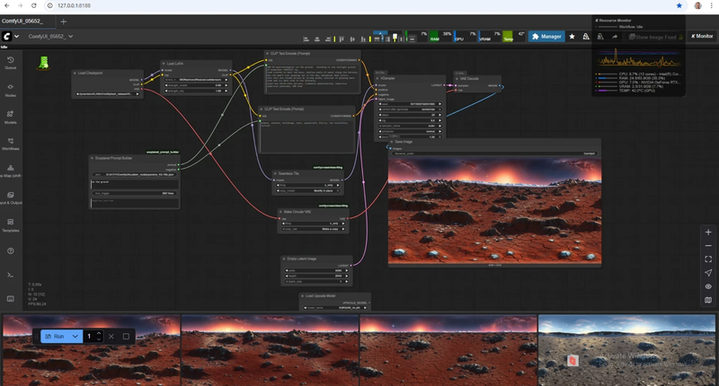Collapse the Empty Latent Image node
719x386 pixels.
pos(284,259)
